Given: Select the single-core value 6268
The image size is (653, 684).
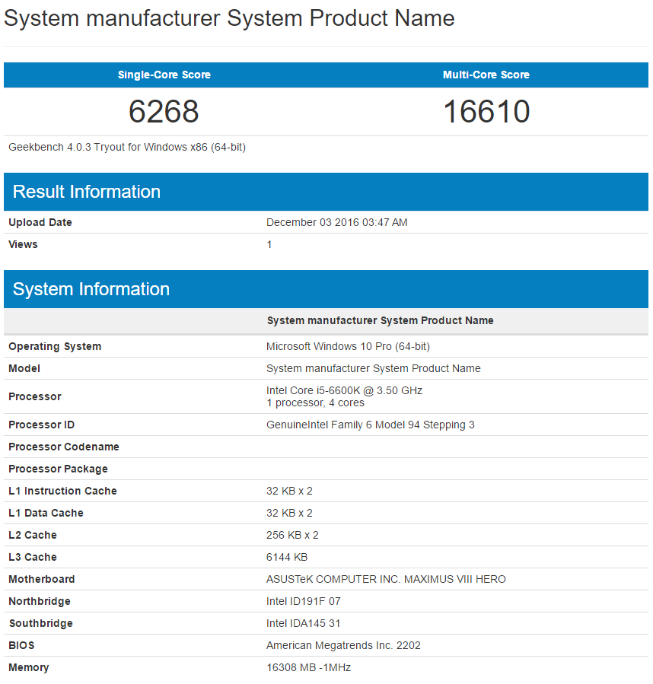Looking at the screenshot, I should point(164,111).
